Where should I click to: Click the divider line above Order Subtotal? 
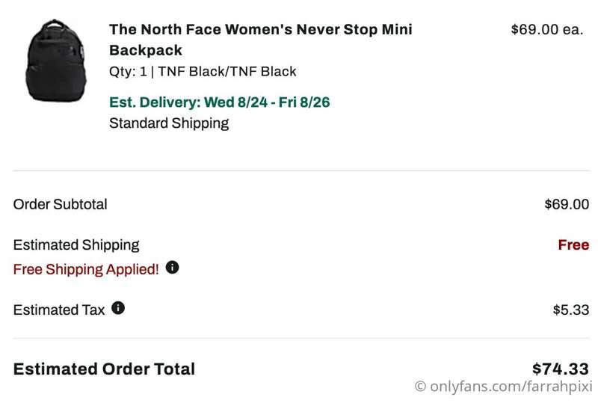(299, 170)
